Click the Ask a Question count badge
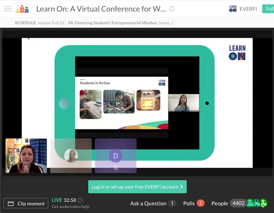This screenshot has width=274, height=213. [172, 203]
